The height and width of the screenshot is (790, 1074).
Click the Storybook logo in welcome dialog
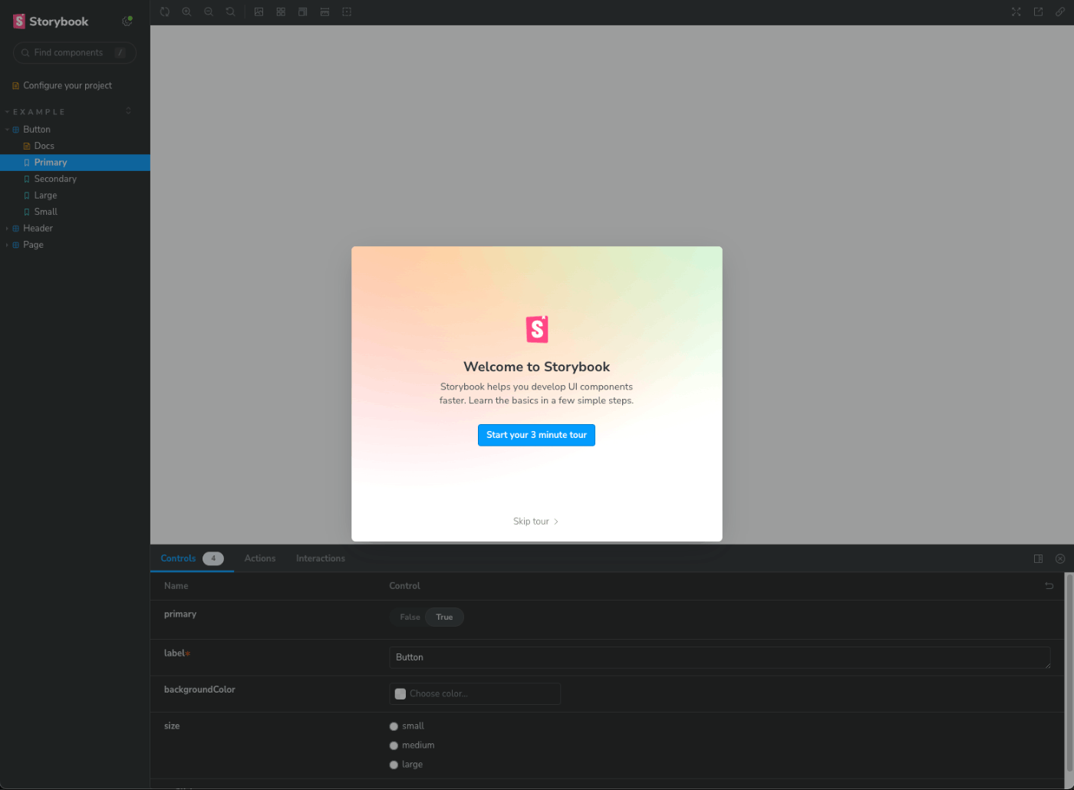pos(537,329)
